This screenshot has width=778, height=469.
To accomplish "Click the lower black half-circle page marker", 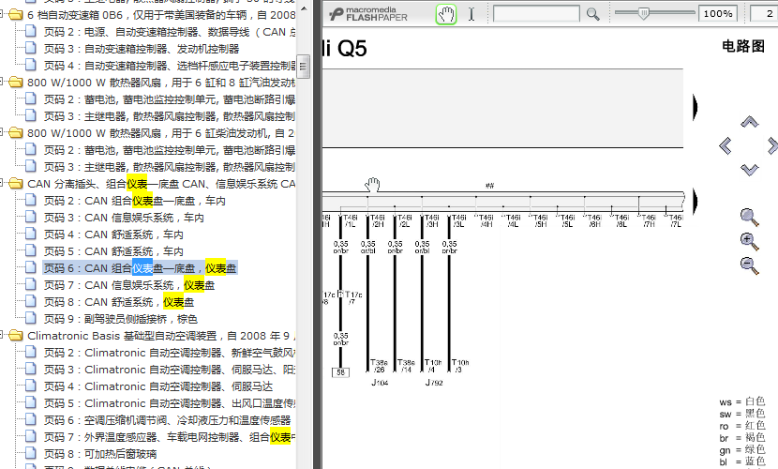I will pyautogui.click(x=696, y=201).
